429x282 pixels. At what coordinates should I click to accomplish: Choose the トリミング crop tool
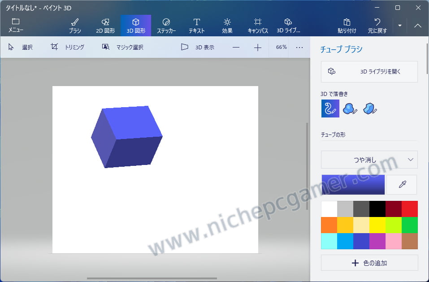pyautogui.click(x=67, y=47)
